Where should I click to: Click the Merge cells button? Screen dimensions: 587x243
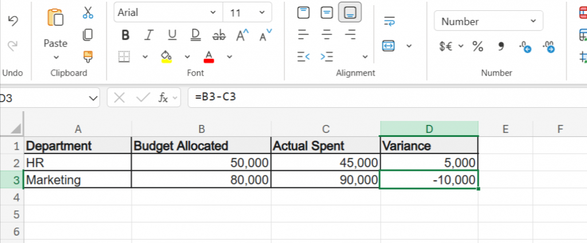click(389, 46)
